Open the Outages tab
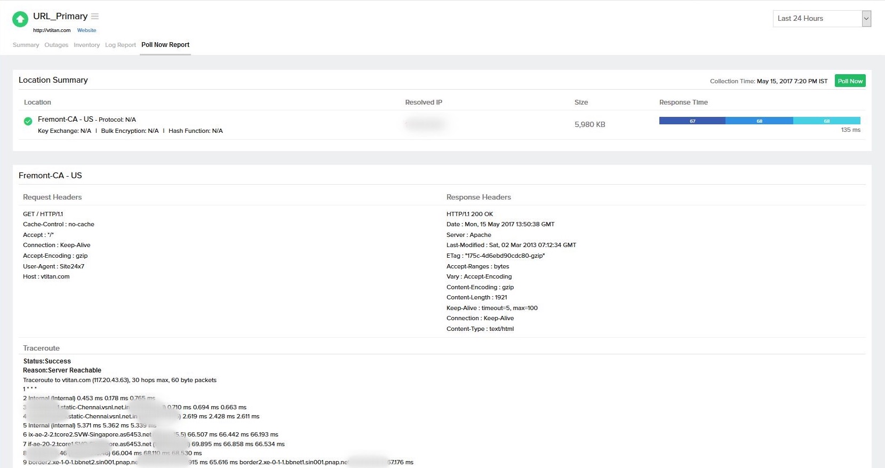885x468 pixels. point(56,45)
